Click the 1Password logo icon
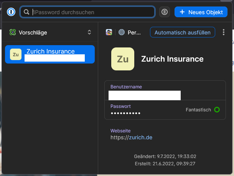Image resolution: width=234 pixels, height=176 pixels. tap(11, 12)
